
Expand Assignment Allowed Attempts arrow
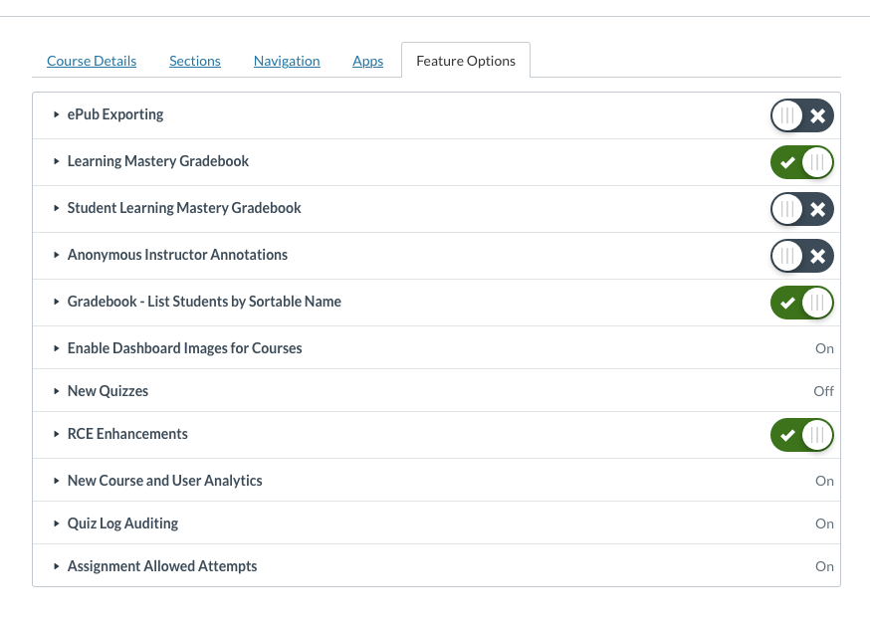click(57, 566)
